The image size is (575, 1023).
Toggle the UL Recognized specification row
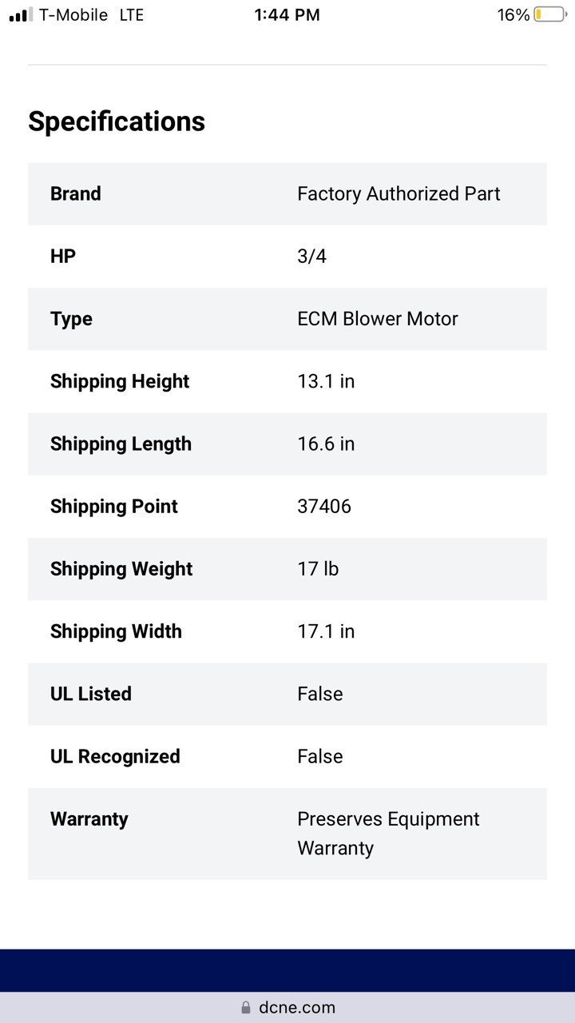pyautogui.click(x=287, y=756)
